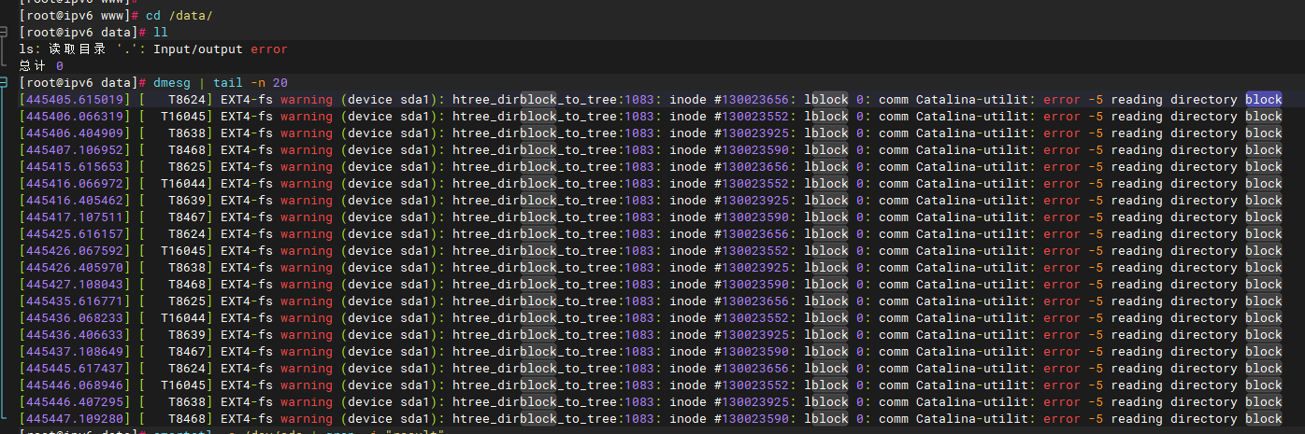Click the highlighted 'block' ending the first log line

pos(1263,100)
